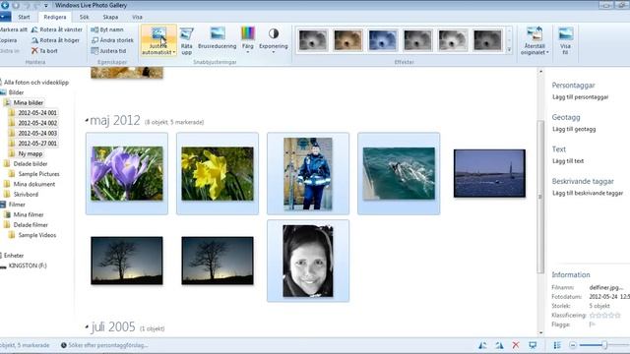Click the Visa fil button
The image size is (630, 354).
point(565,40)
